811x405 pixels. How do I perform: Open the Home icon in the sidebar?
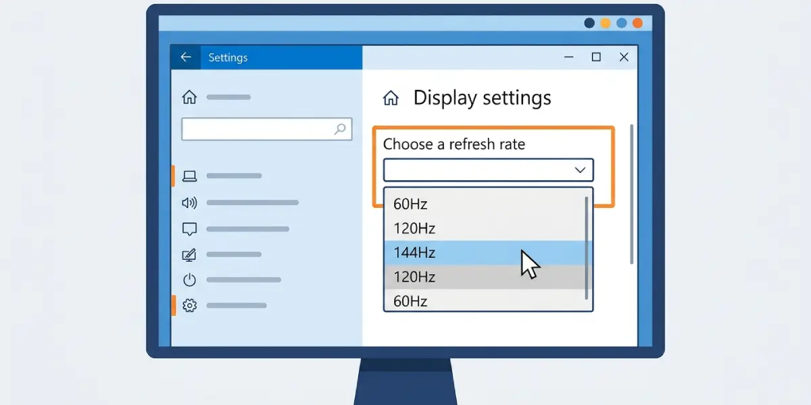click(x=189, y=97)
